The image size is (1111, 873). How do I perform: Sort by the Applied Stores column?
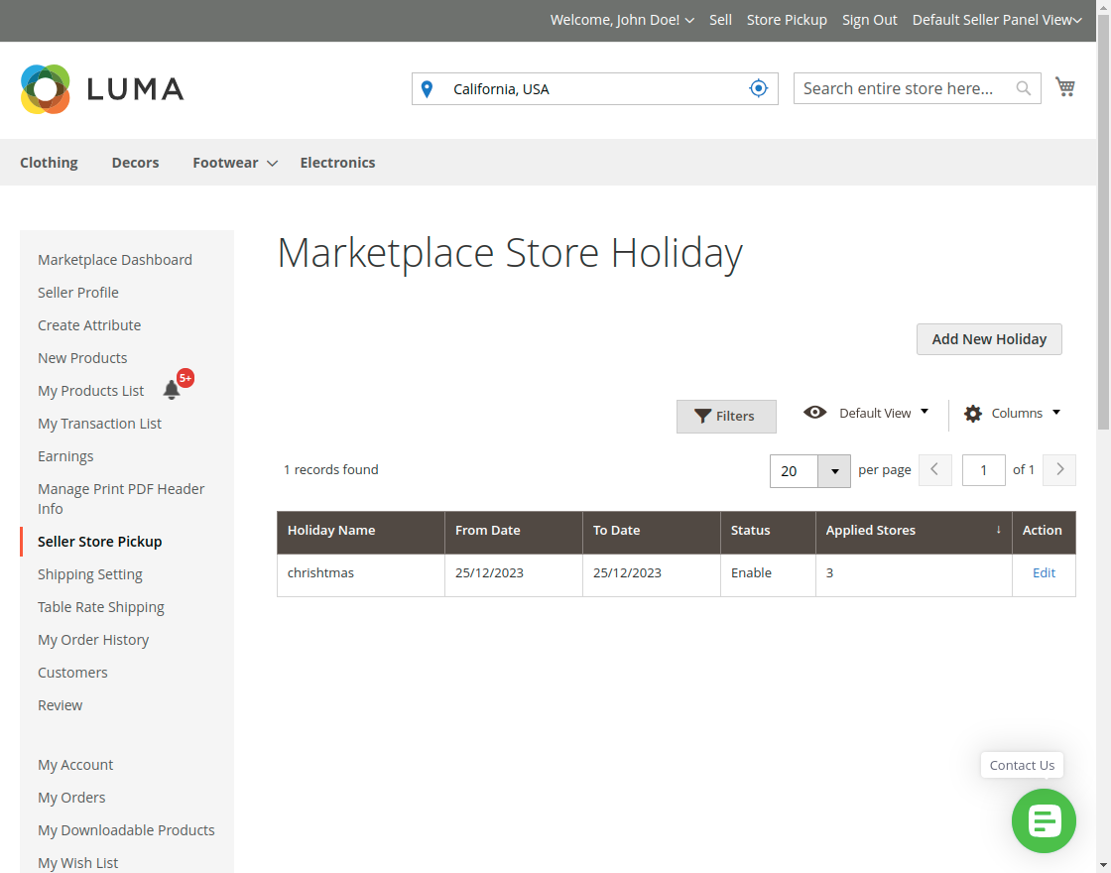(x=870, y=531)
